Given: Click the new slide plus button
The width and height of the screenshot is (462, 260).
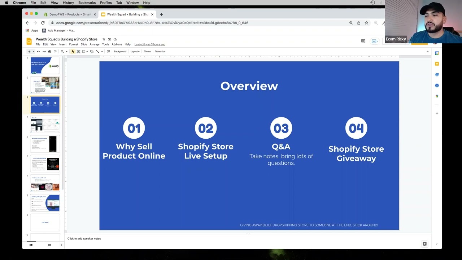Looking at the screenshot, I should click(x=29, y=52).
